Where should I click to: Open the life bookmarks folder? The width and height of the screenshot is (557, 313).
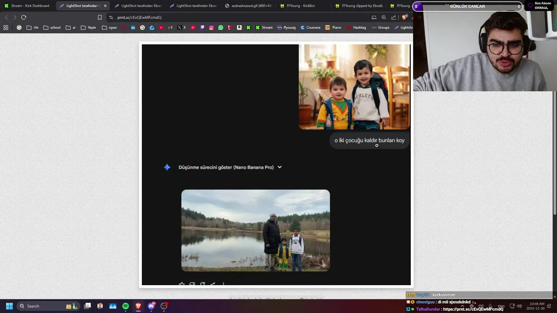[x=32, y=27]
